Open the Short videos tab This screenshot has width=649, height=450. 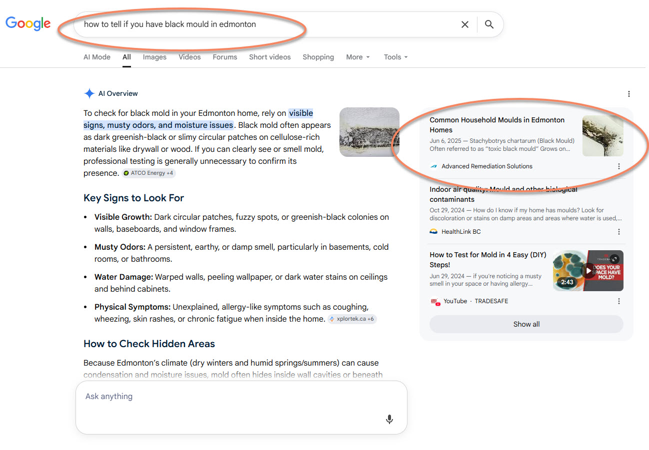(x=270, y=57)
